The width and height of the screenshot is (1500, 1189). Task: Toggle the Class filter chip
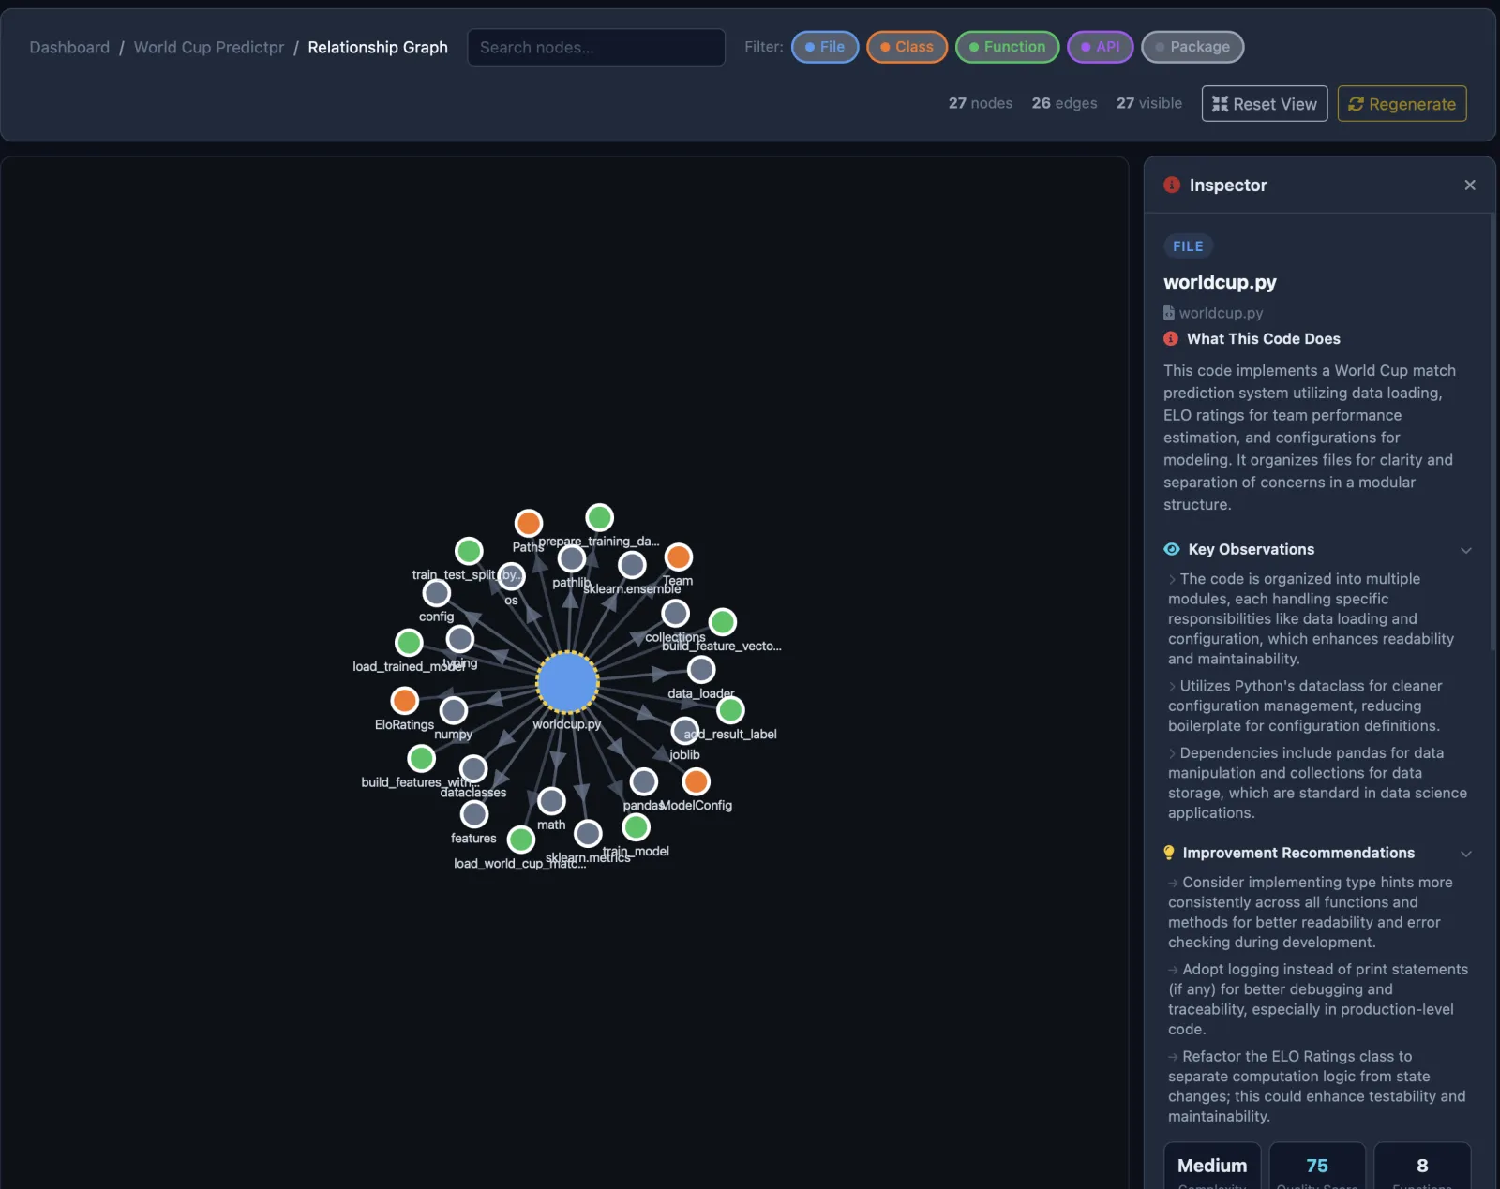coord(907,47)
